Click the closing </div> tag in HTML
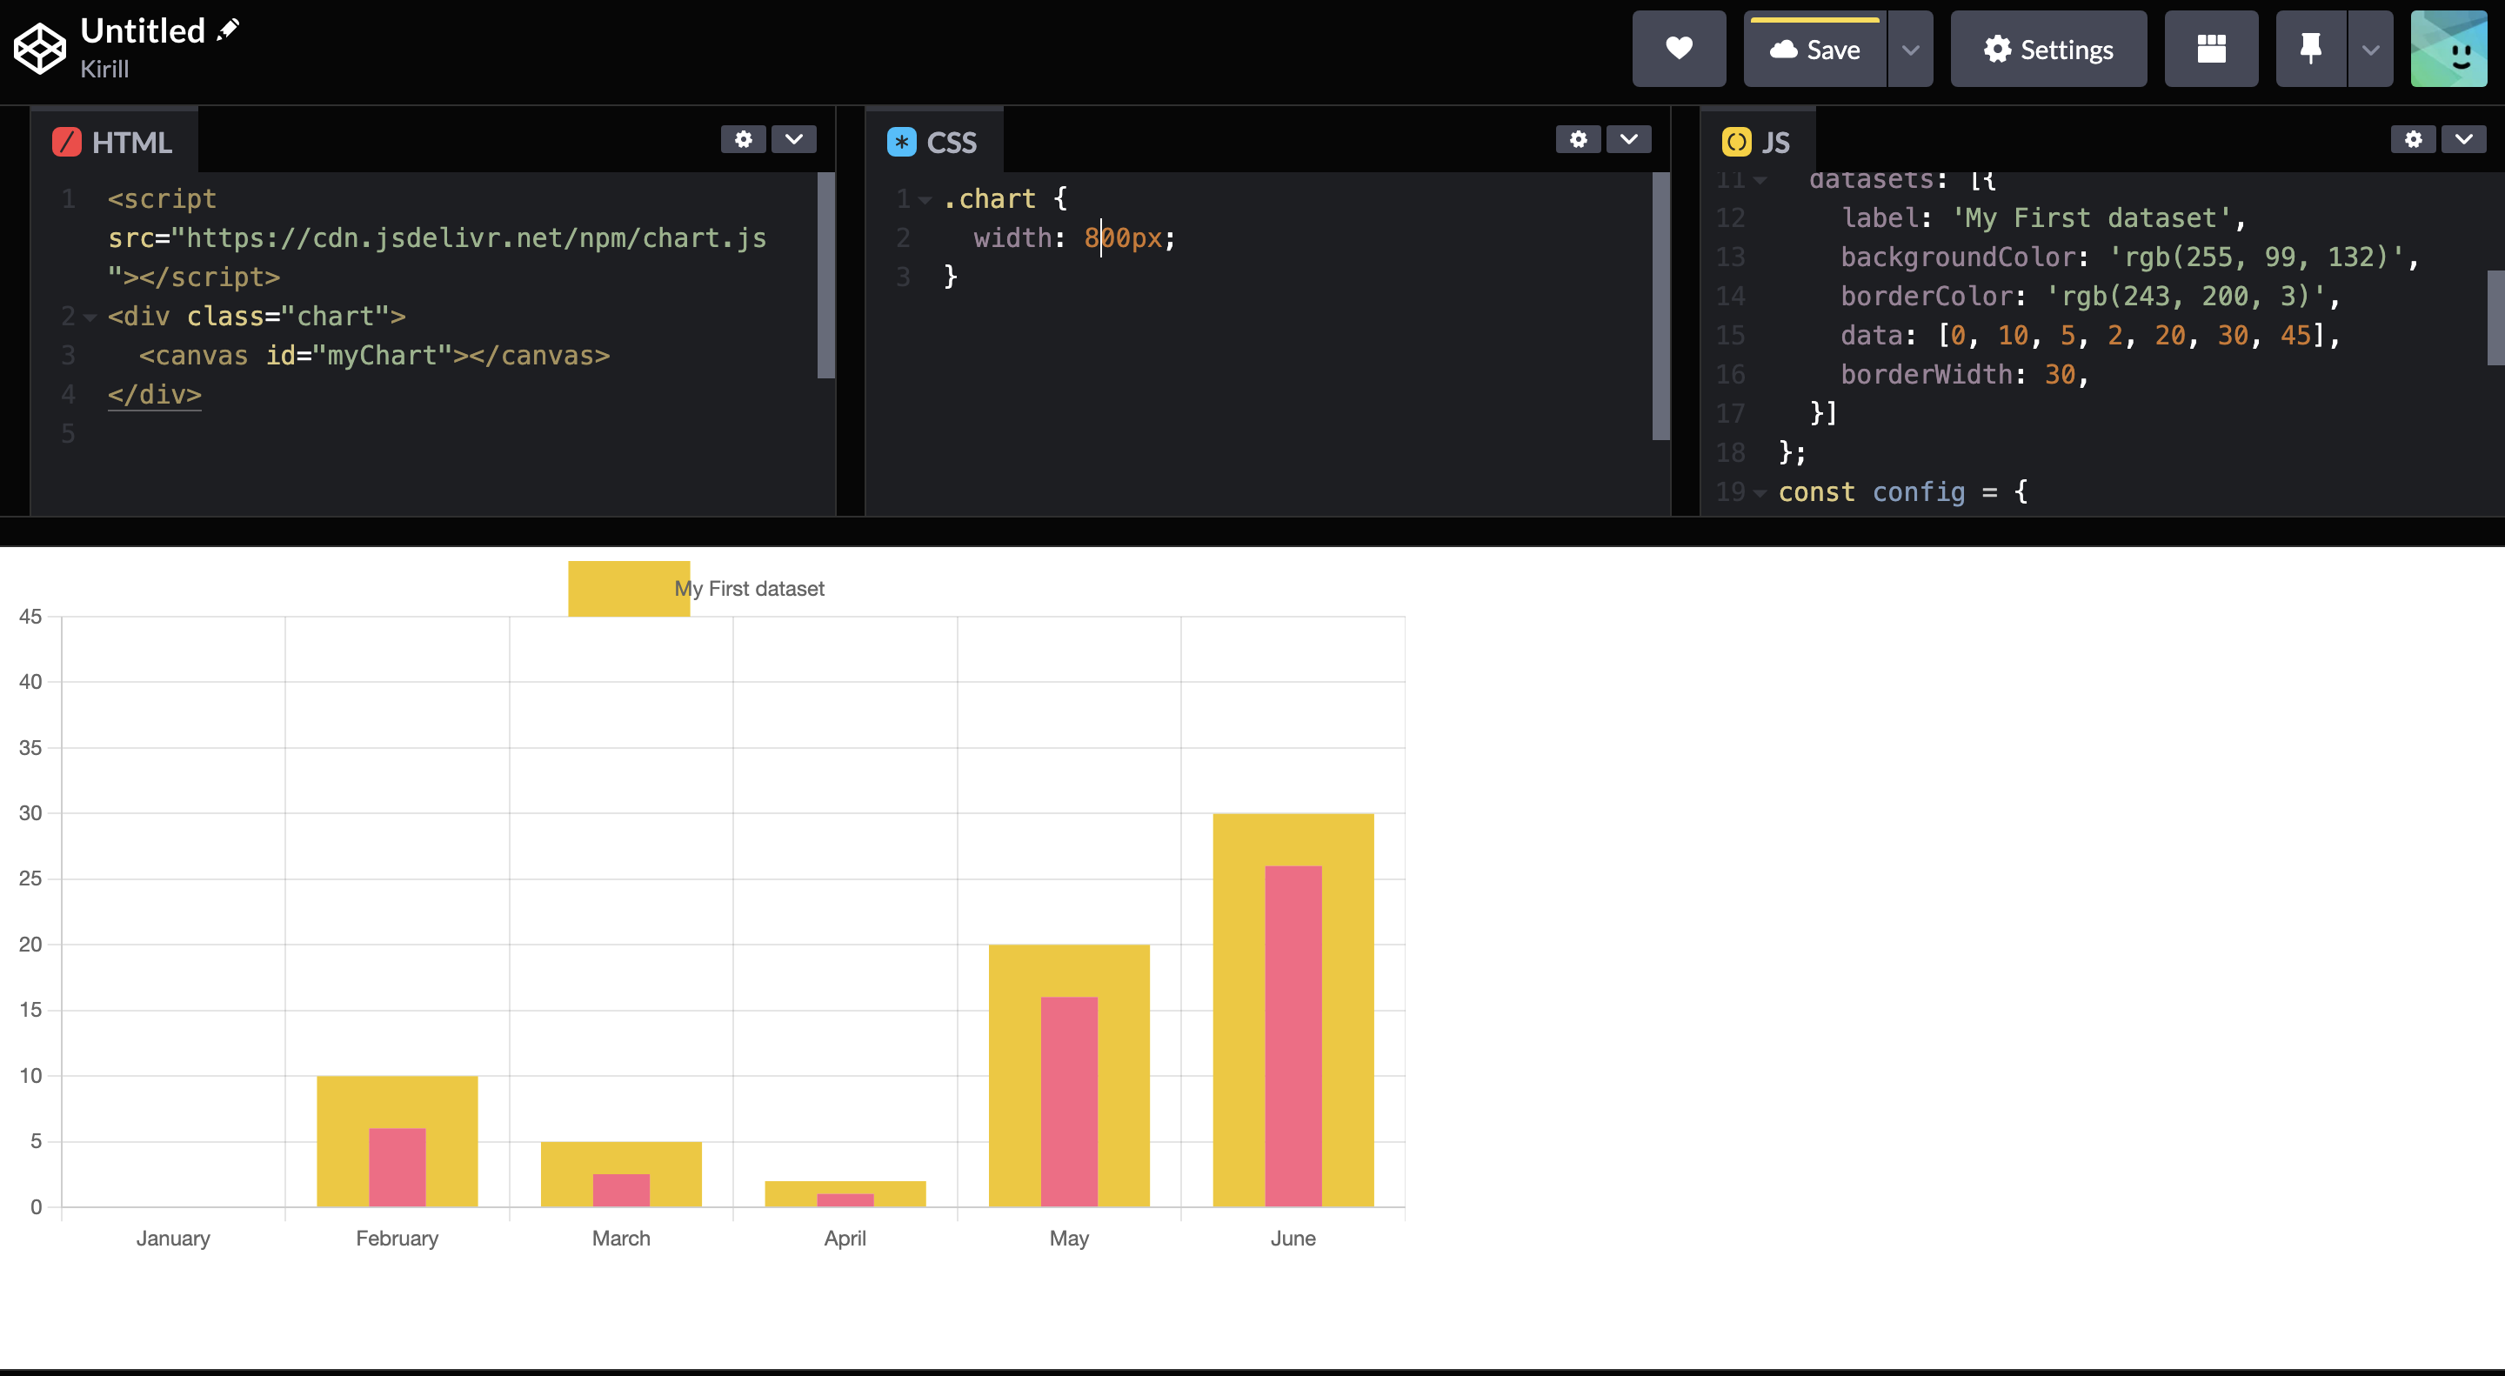The width and height of the screenshot is (2505, 1376). click(x=155, y=395)
